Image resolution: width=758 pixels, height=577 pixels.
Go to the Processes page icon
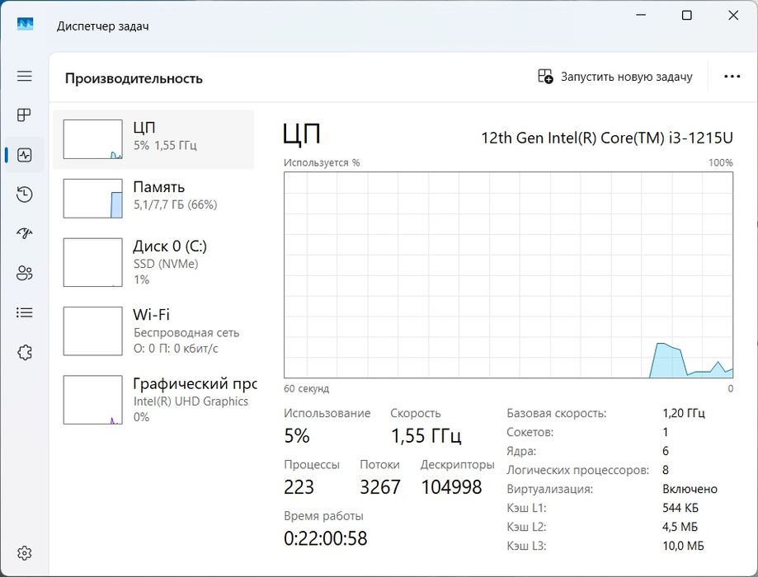pos(25,115)
